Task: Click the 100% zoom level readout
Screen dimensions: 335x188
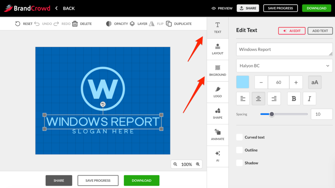Action: point(186,164)
